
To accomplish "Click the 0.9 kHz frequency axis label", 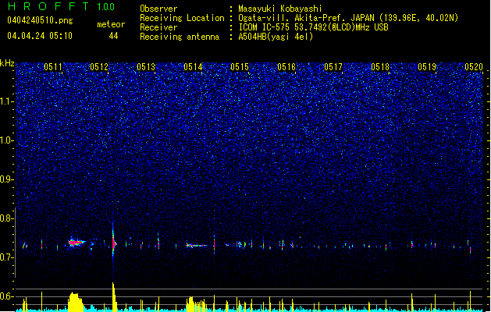I will 7,179.
